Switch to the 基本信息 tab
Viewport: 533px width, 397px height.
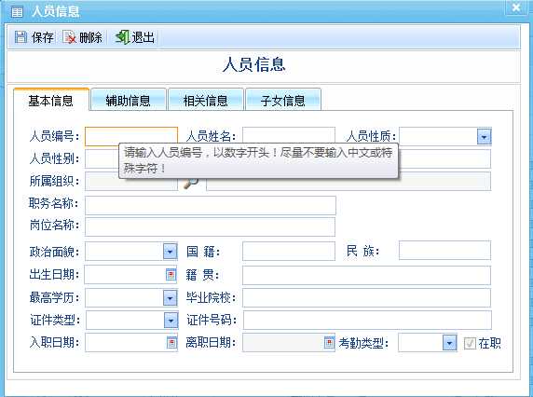51,100
